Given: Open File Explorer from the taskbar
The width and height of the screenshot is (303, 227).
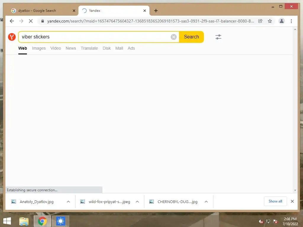Looking at the screenshot, I should point(24,221).
